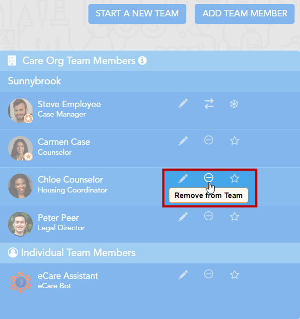The height and width of the screenshot is (319, 300).
Task: Click the Start a New Team button
Action: [137, 14]
